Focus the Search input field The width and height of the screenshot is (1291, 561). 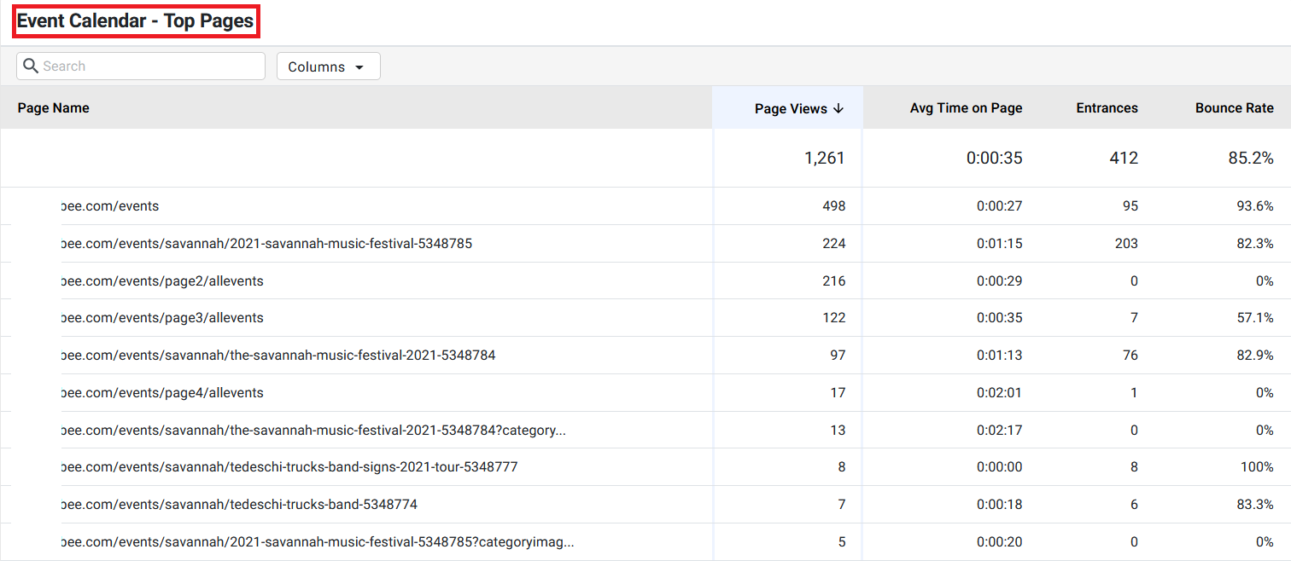tap(141, 67)
